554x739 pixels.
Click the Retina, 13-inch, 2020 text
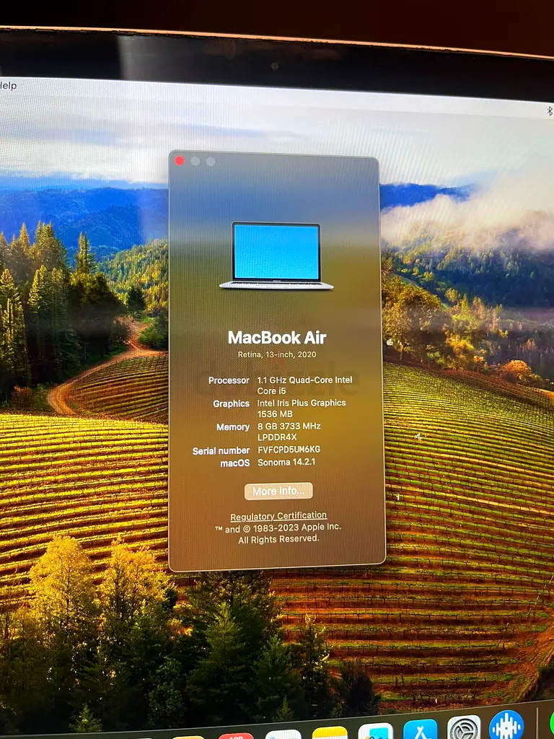click(x=277, y=354)
